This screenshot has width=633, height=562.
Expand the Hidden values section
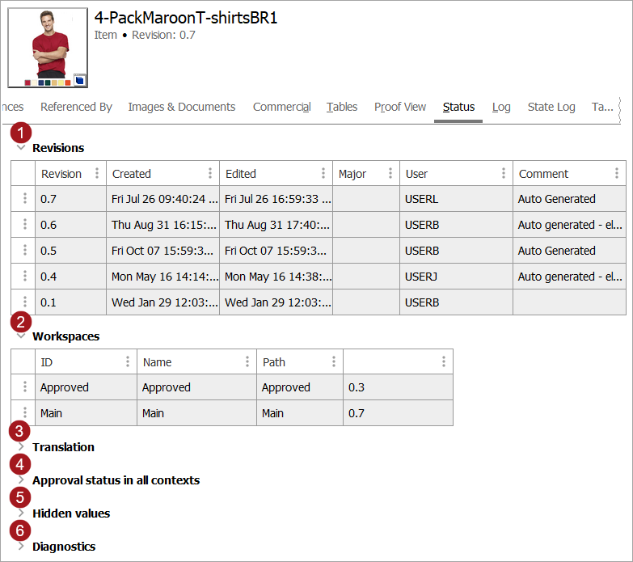pos(21,513)
